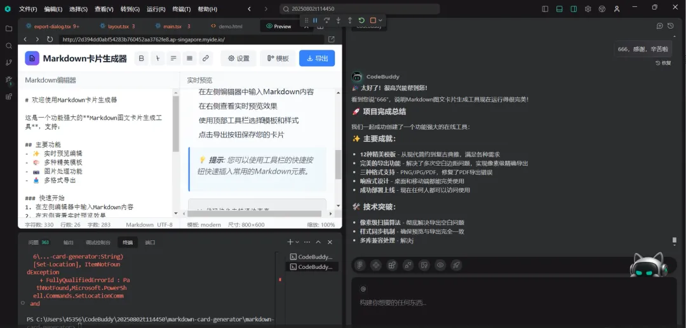Viewport: 686px width, 328px height.
Task: Switch to 端口 ports tab
Action: pos(150,242)
